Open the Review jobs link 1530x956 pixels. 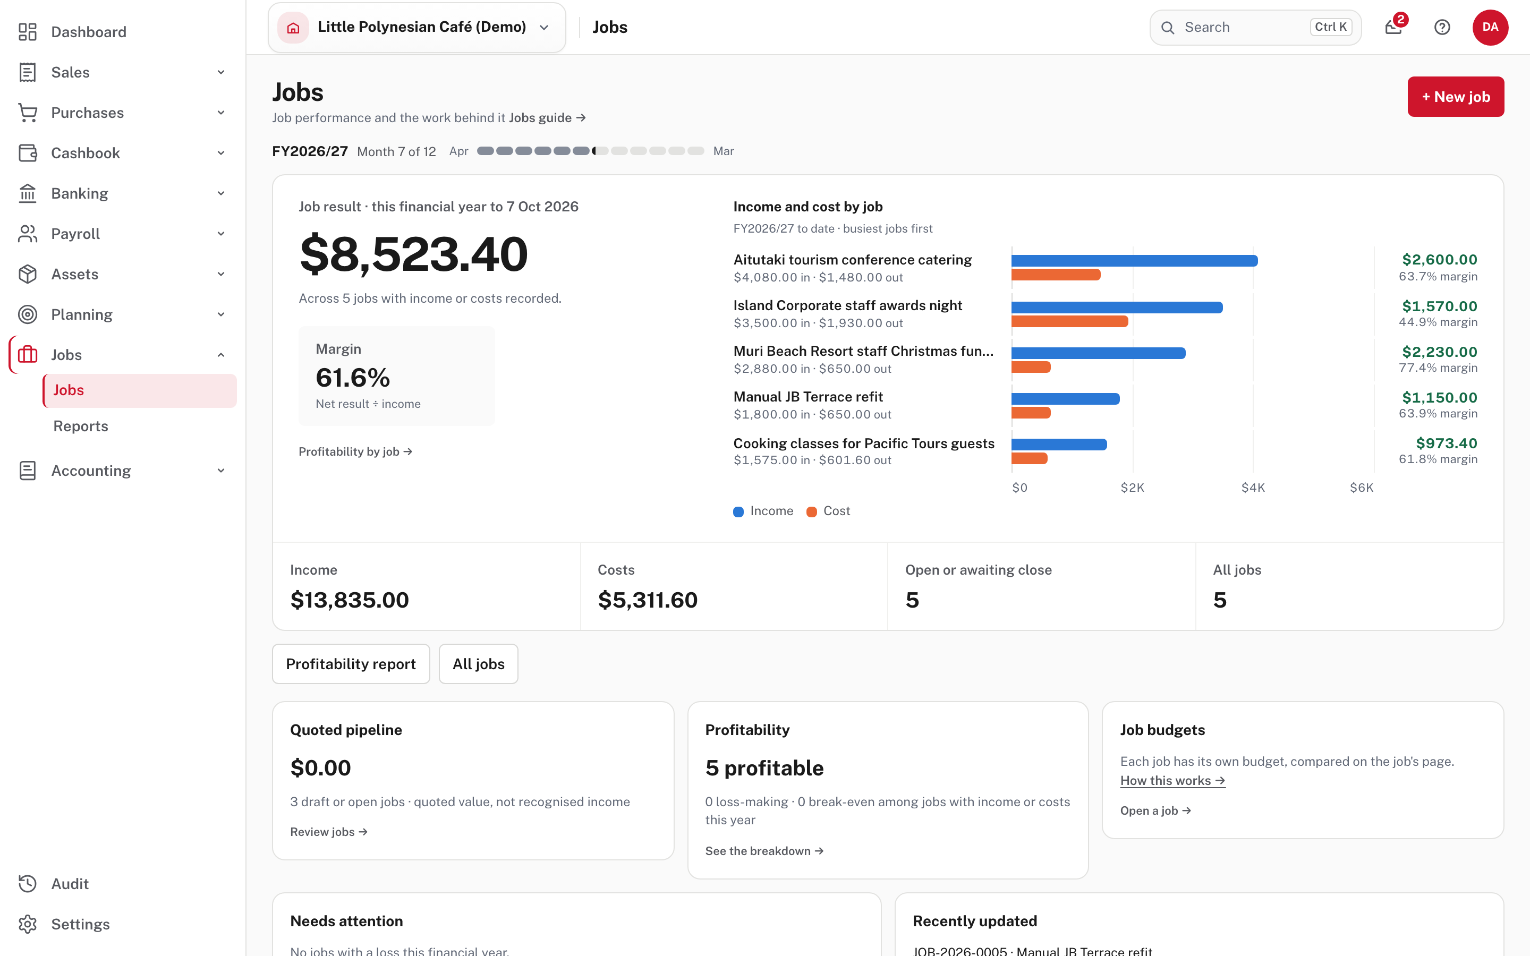[329, 832]
